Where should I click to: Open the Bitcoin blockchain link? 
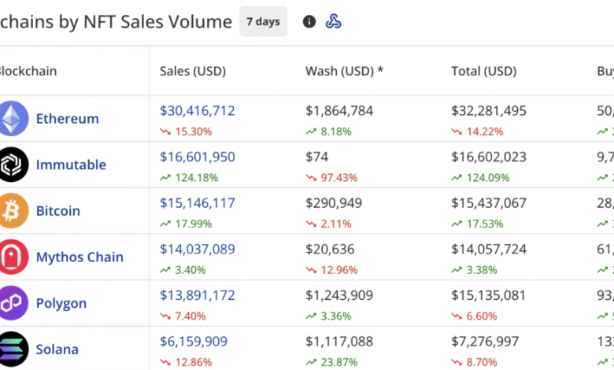tap(58, 211)
